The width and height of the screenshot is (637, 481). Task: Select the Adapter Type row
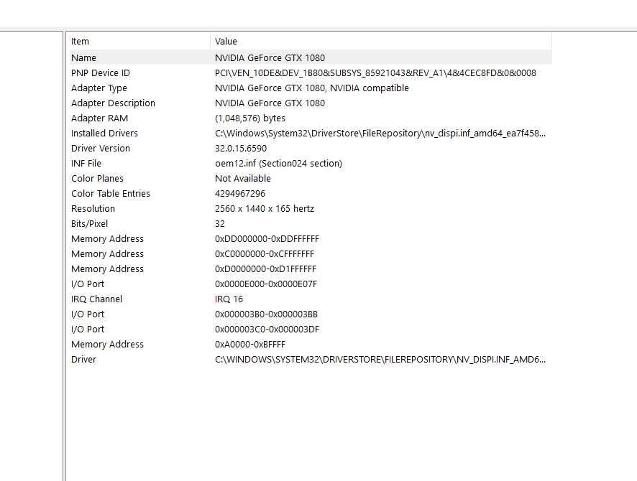pos(311,88)
